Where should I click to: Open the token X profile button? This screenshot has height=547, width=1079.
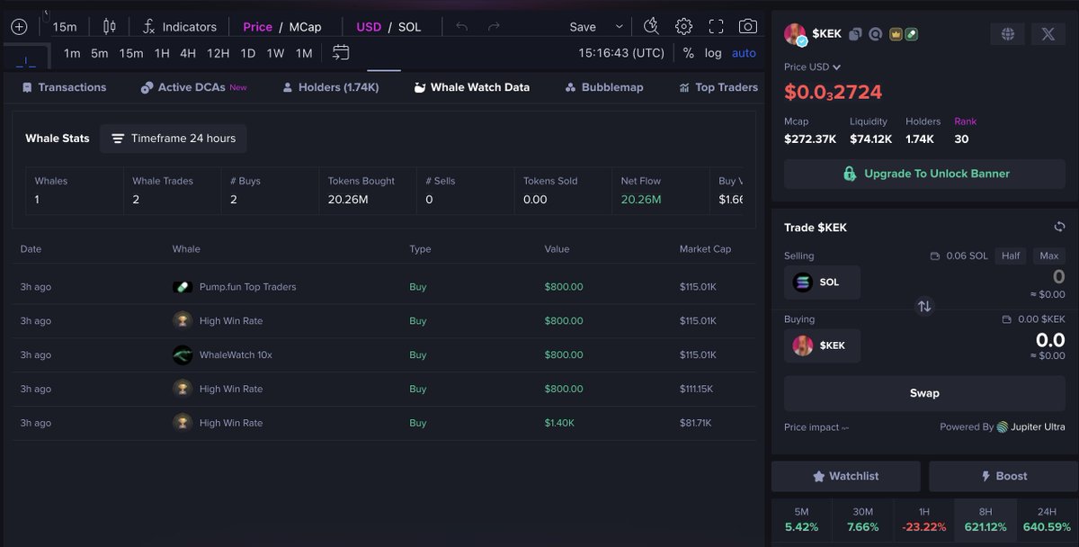tap(1048, 34)
